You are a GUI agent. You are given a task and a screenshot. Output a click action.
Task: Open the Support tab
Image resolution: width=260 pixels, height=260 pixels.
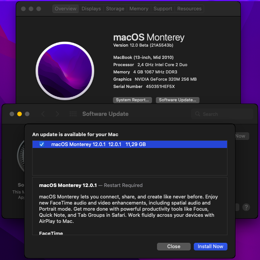[163, 9]
